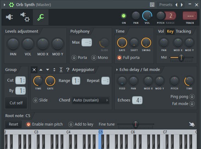Click the Time SWING knob
The width and height of the screenshot is (201, 149).
click(x=146, y=43)
